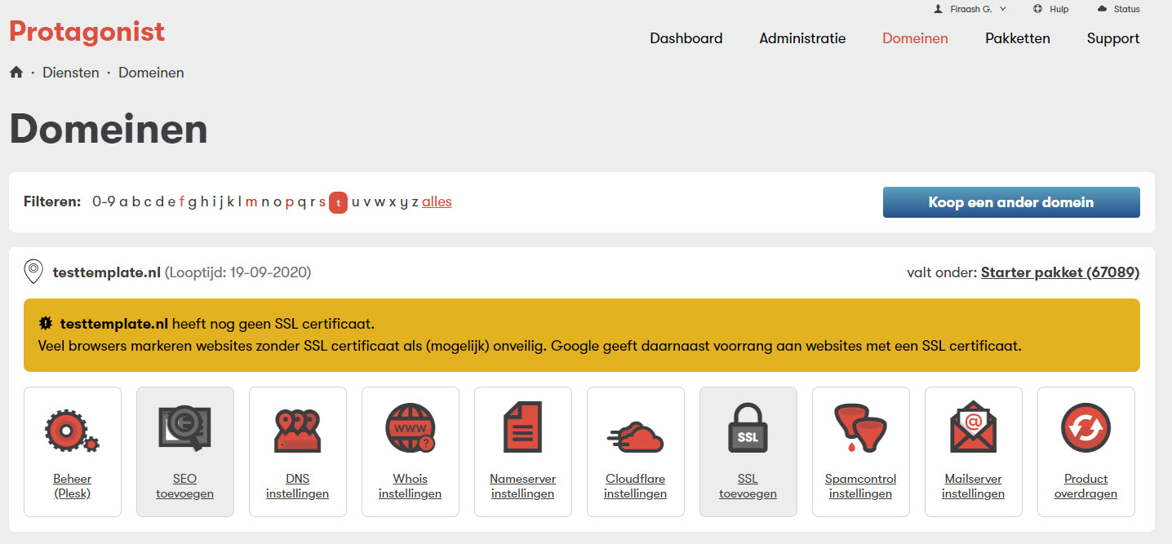Click Diensten in the breadcrumb
1172x544 pixels.
[71, 73]
